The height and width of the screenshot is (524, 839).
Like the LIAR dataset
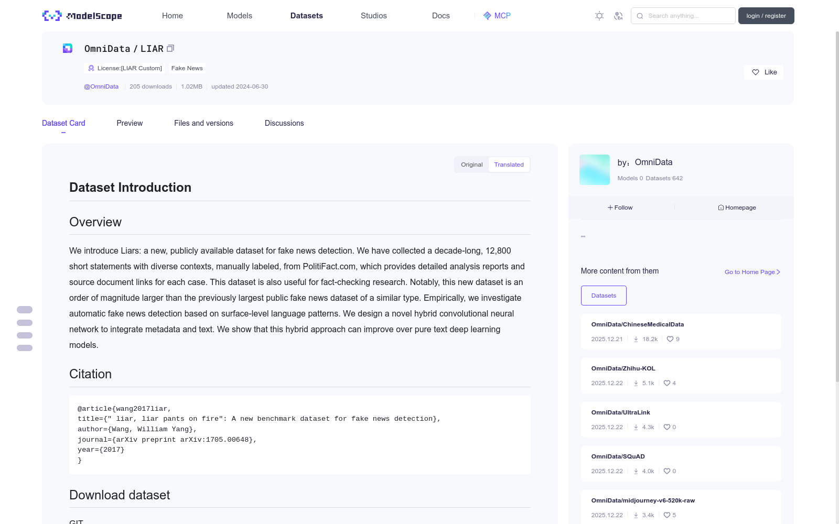coord(763,72)
